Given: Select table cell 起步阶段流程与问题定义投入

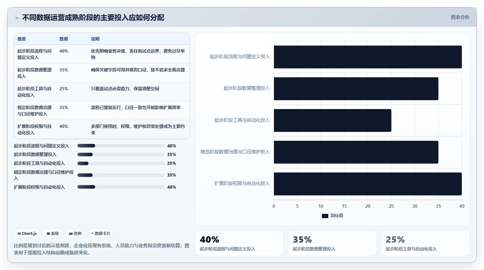Looking at the screenshot, I should (x=34, y=54).
